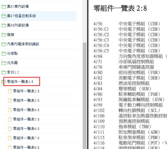Click document icon for 零組件一覽表4:8
This screenshot has width=167, height=149.
click(10, 110)
